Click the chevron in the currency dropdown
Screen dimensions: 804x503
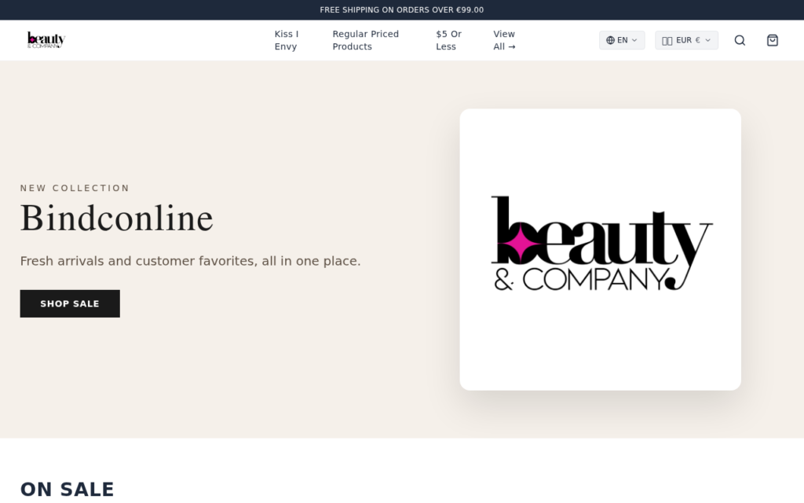(707, 41)
